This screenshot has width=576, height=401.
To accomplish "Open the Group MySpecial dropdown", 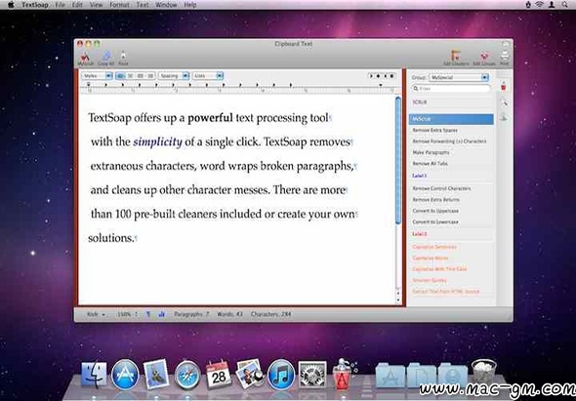I will pos(459,77).
